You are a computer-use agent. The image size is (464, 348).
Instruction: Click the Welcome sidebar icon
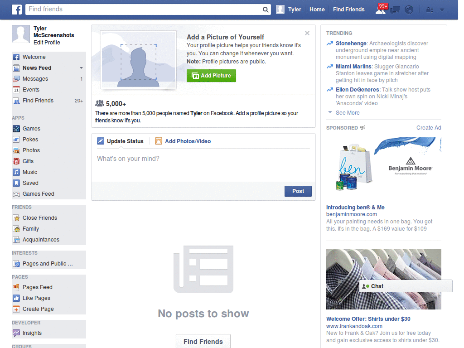coord(16,57)
